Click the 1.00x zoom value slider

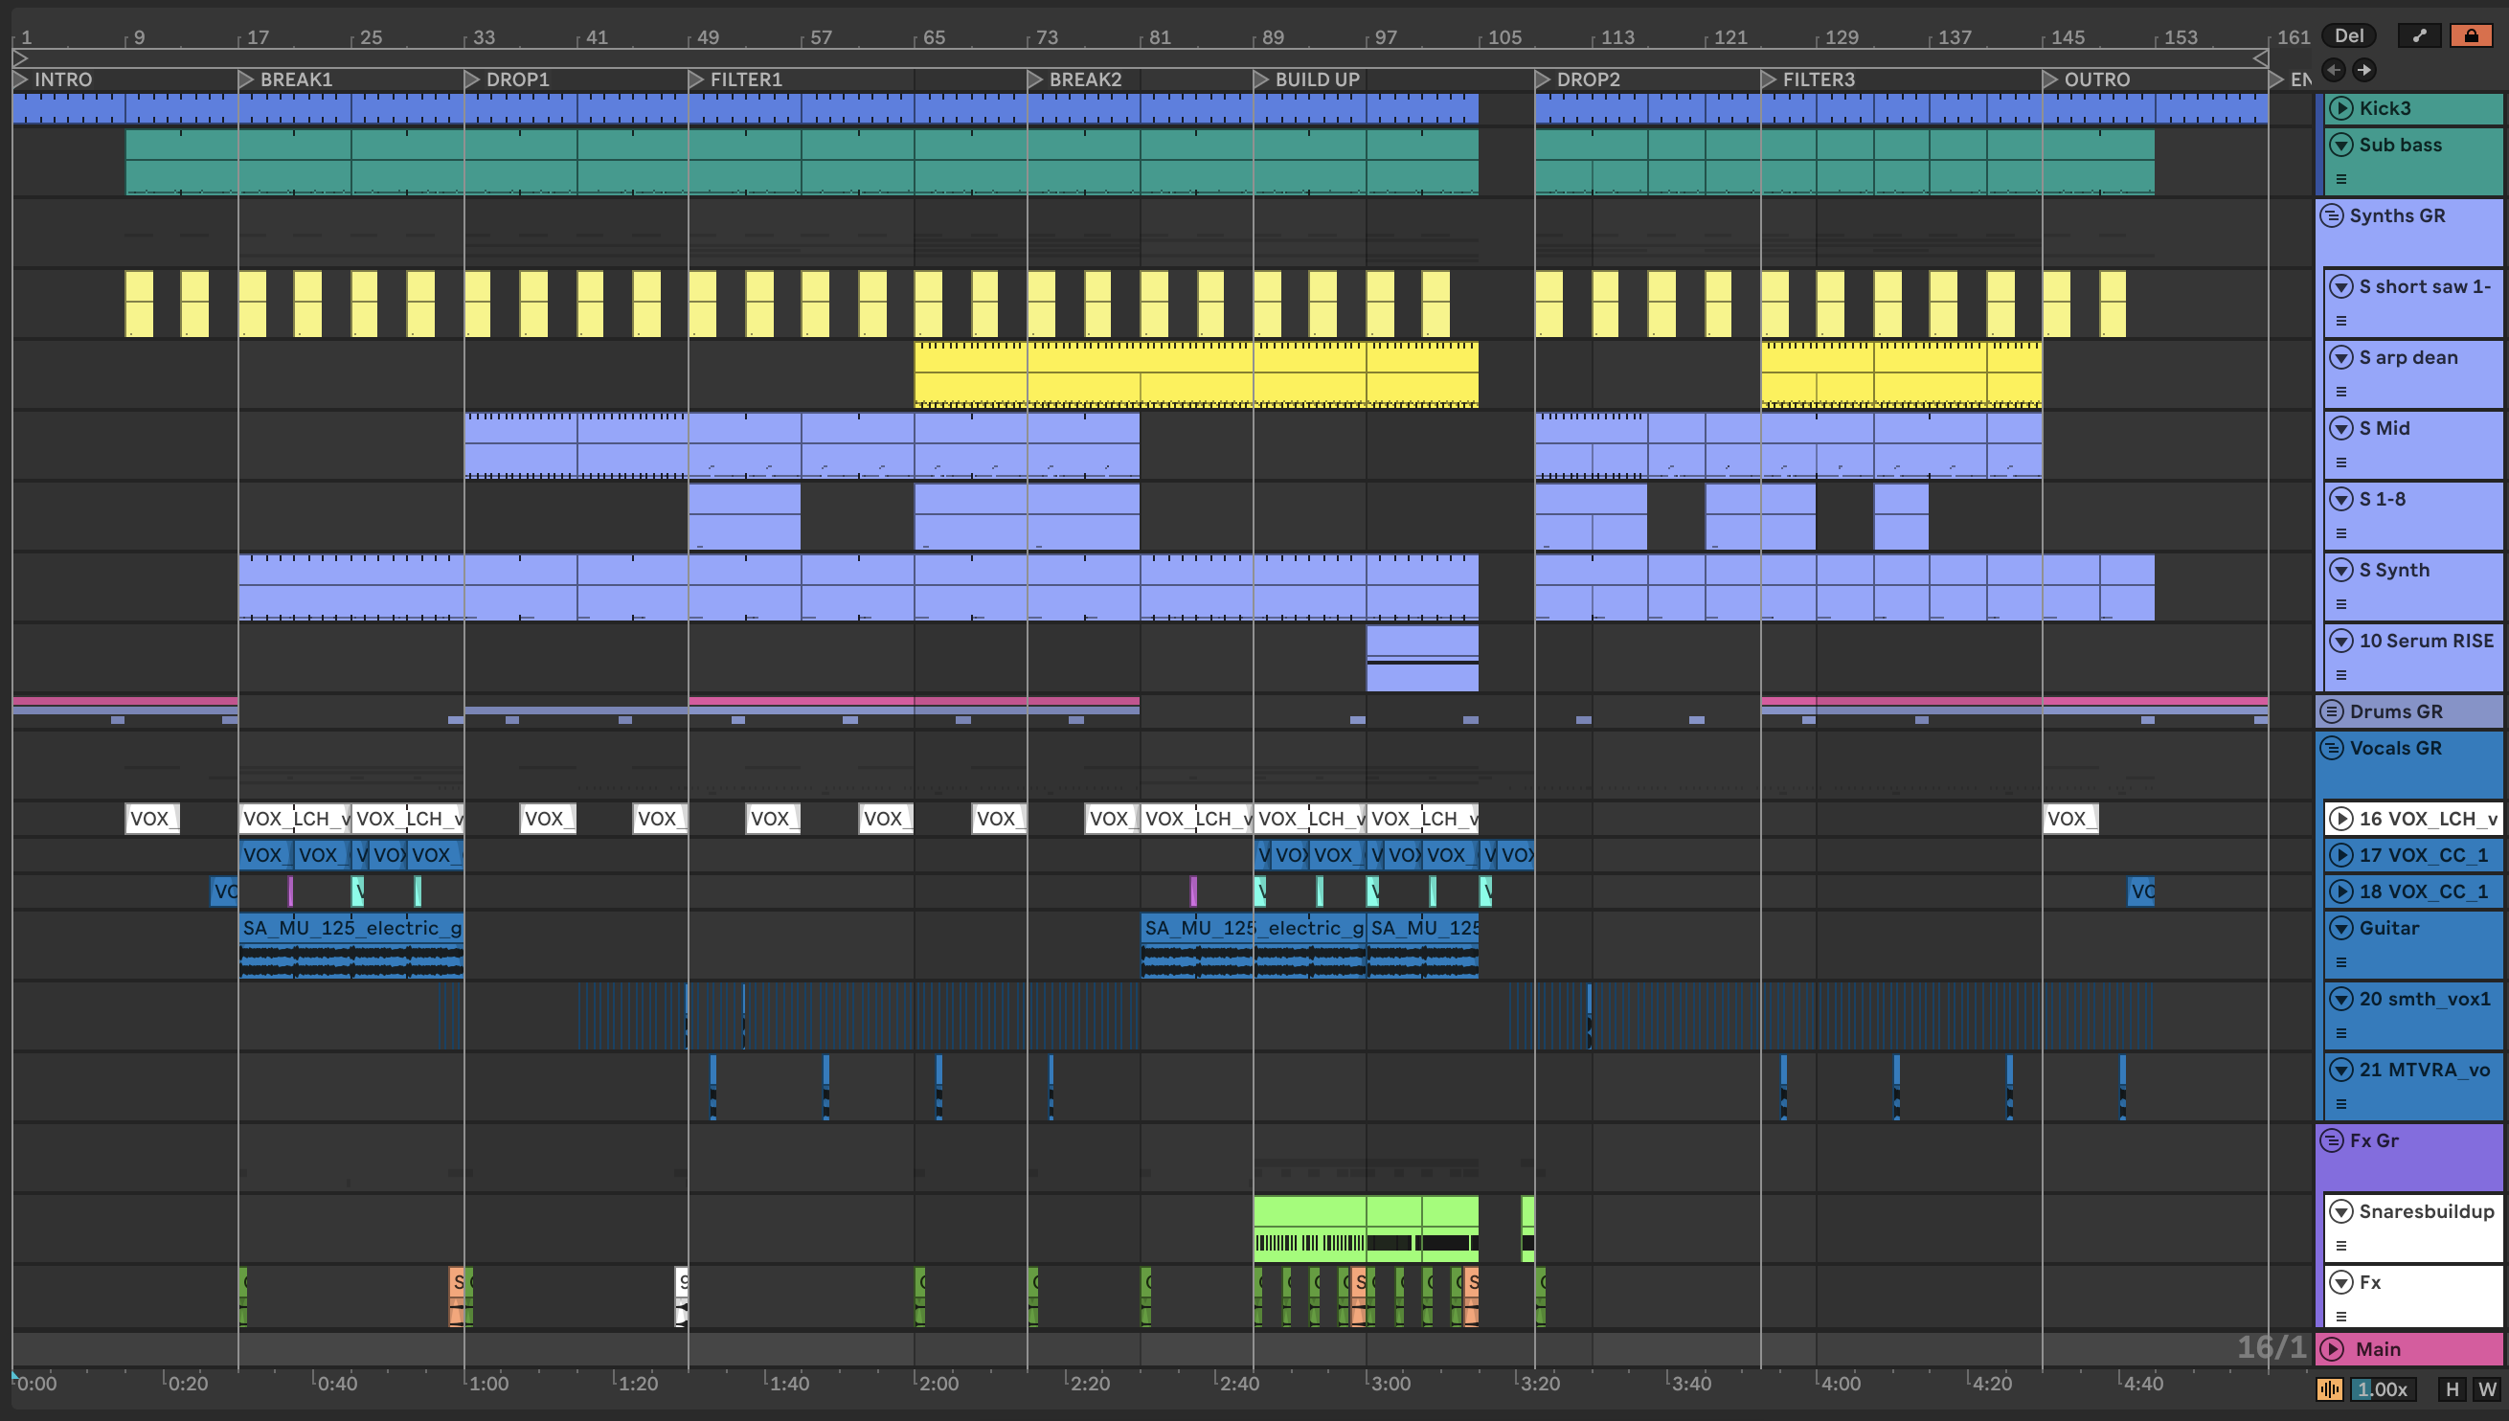[2382, 1388]
